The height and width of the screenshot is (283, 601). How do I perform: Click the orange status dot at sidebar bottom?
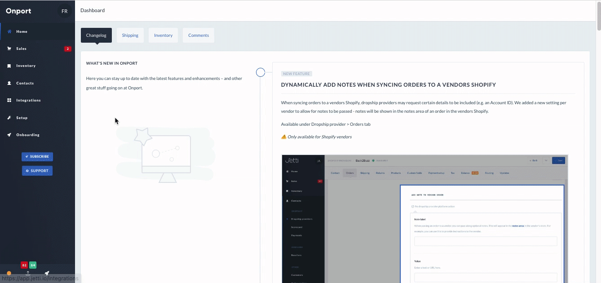click(x=9, y=273)
